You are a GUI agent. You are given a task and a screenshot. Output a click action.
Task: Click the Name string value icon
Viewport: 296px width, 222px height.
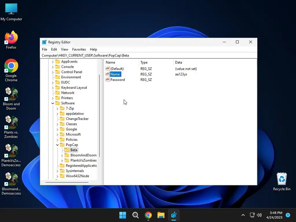tap(108, 74)
